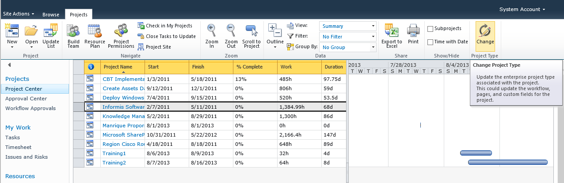The height and width of the screenshot is (183, 564).
Task: Toggle the Time with Date checkbox
Action: pos(431,42)
